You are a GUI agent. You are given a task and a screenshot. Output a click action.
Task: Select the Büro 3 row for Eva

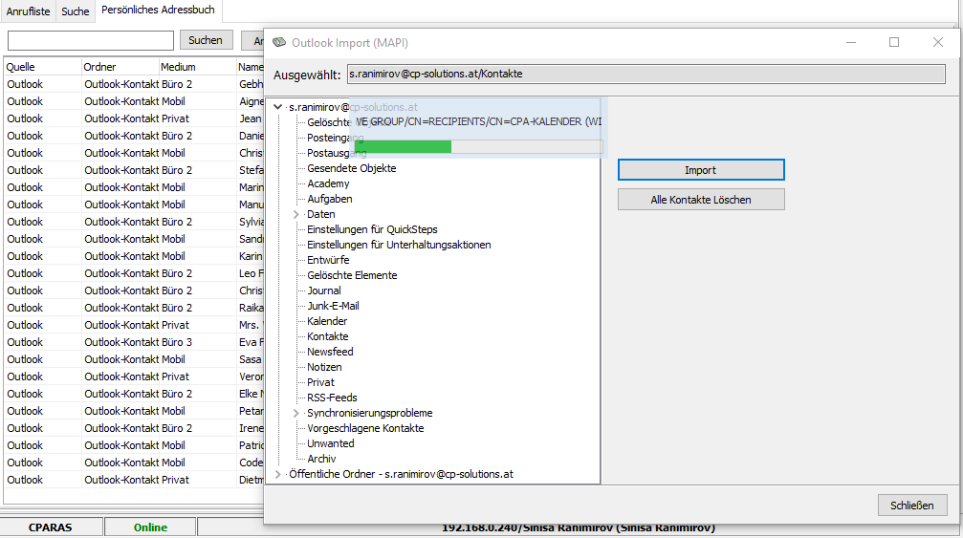[135, 342]
